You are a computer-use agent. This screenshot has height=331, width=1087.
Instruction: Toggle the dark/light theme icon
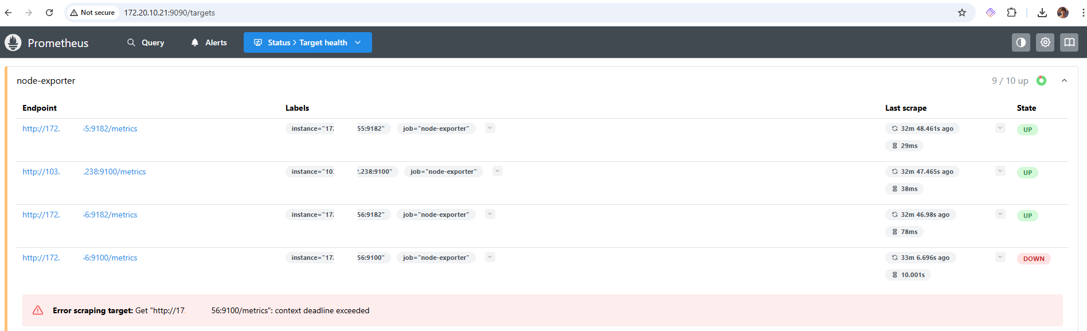[x=1020, y=42]
